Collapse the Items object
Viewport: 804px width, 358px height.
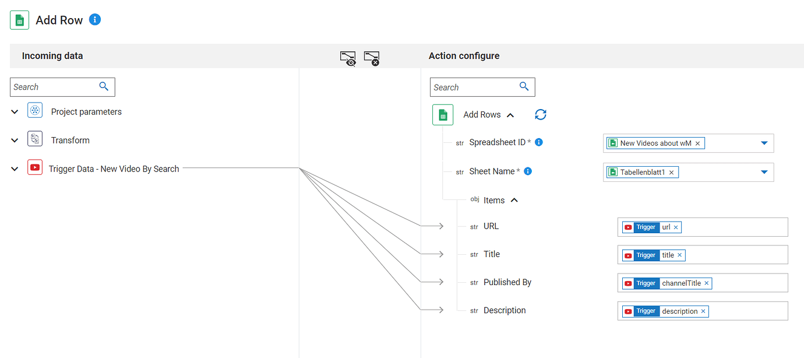(514, 201)
